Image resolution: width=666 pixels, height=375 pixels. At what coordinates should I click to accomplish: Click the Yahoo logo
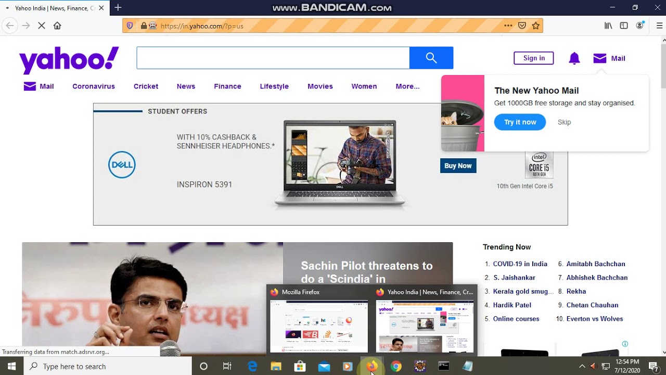(x=69, y=59)
